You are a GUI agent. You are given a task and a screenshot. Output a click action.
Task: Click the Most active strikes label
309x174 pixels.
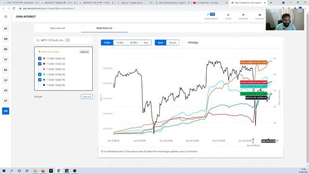point(50,52)
